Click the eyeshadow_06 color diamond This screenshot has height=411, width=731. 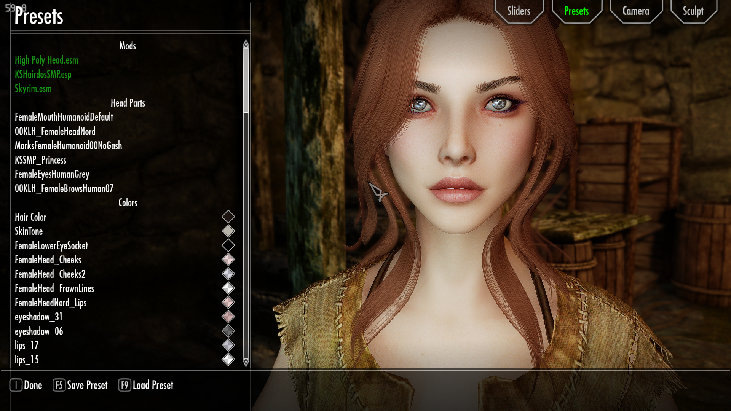coord(228,331)
